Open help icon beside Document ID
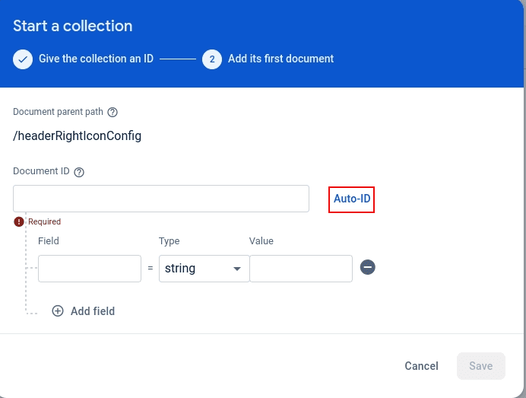526x398 pixels. [x=79, y=172]
